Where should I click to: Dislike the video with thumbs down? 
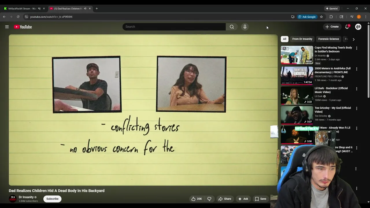click(209, 199)
